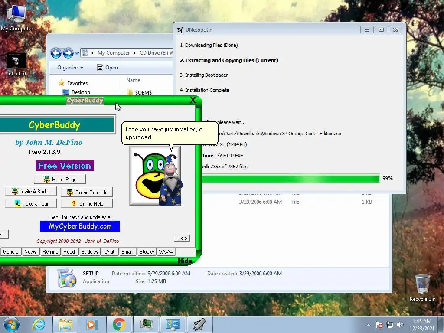
Task: Click the network tray icon
Action: 390,325
